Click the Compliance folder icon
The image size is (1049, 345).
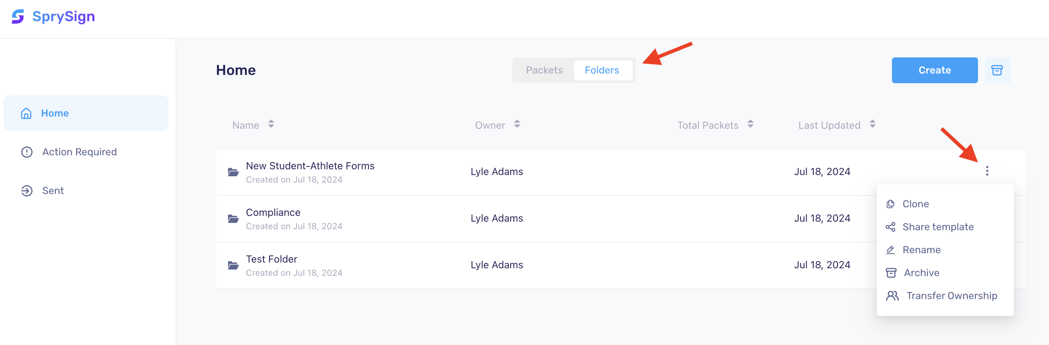(233, 219)
